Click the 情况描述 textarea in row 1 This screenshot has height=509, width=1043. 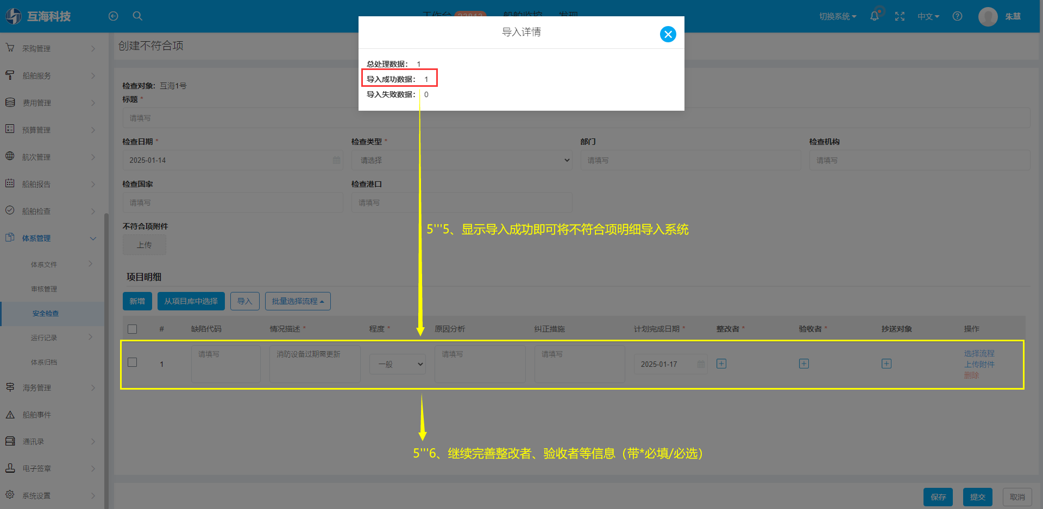pos(315,364)
